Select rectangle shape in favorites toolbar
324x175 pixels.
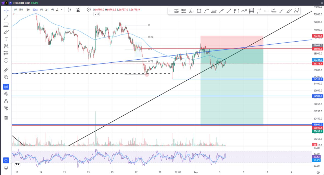(x=199, y=11)
